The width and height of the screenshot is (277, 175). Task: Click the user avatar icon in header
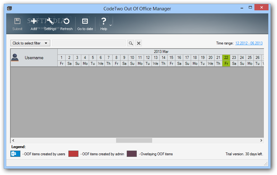(15, 58)
